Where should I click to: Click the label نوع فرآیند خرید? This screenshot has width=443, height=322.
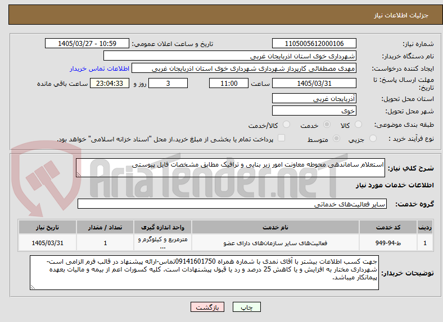coord(411,139)
